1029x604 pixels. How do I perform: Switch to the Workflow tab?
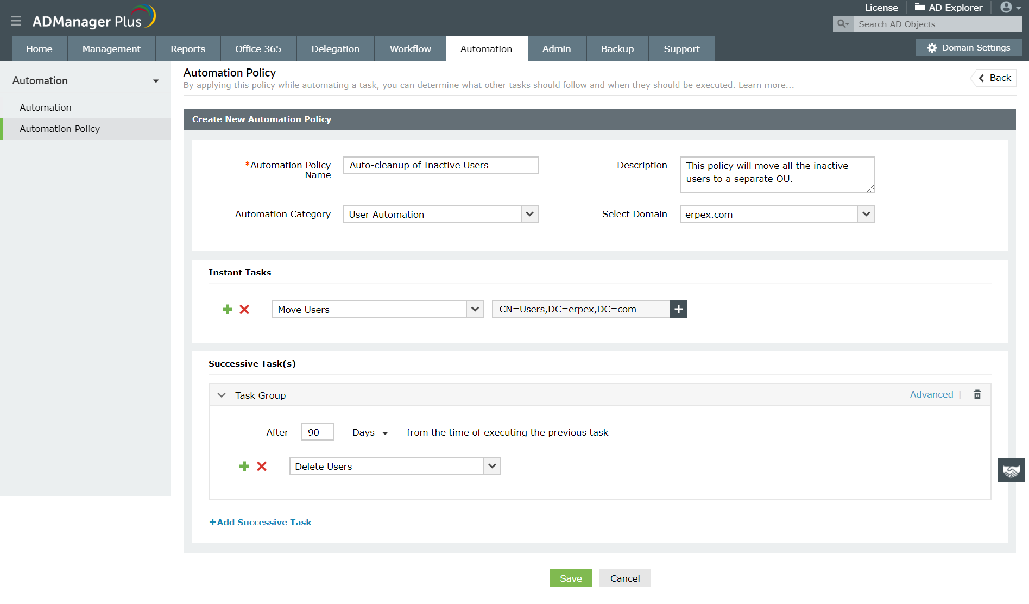point(410,49)
